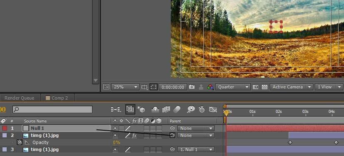Image resolution: width=344 pixels, height=156 pixels.
Task: Include Opacity in the graph editor set
Action: (x=27, y=142)
